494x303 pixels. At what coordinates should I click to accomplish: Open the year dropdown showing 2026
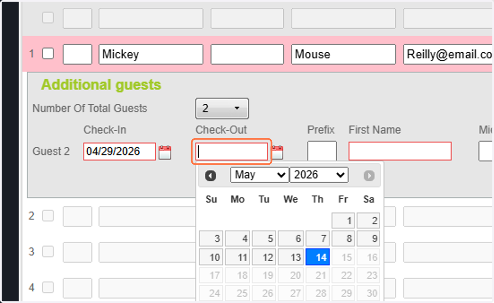pos(319,175)
